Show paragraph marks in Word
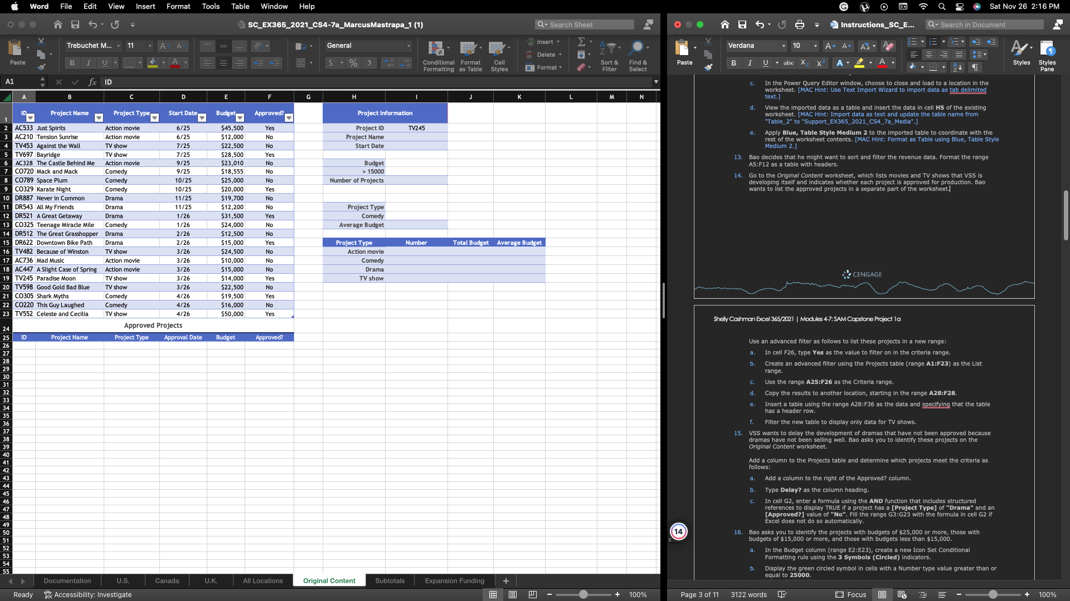Image resolution: width=1070 pixels, height=601 pixels. pos(976,67)
